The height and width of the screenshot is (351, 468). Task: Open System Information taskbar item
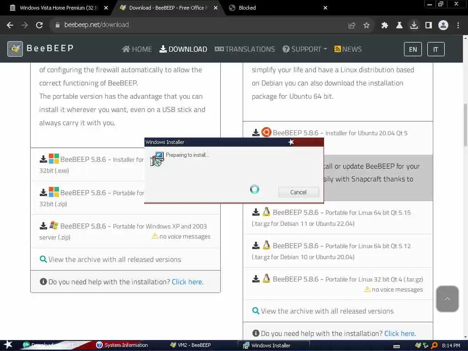click(x=122, y=345)
